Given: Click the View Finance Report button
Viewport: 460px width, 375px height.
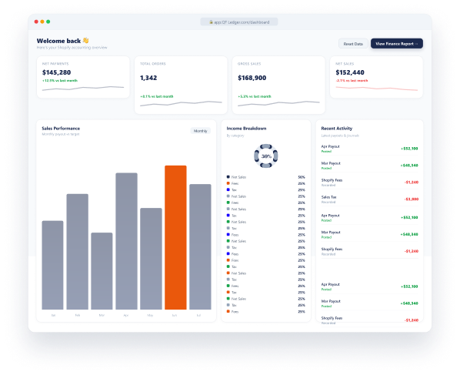Looking at the screenshot, I should 397,44.
